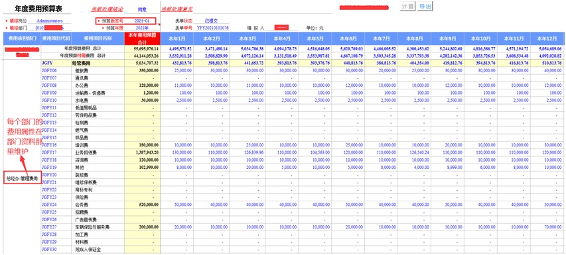Open the JGFY24 code link
566x255 pixels.
tap(49, 205)
